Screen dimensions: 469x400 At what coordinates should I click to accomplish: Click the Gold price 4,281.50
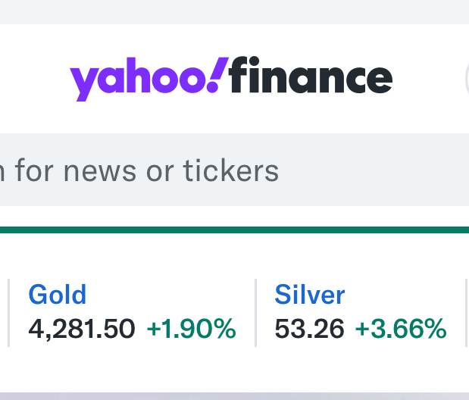tap(82, 329)
